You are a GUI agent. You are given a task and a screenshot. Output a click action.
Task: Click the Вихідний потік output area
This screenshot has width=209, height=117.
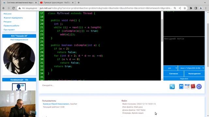point(184,51)
